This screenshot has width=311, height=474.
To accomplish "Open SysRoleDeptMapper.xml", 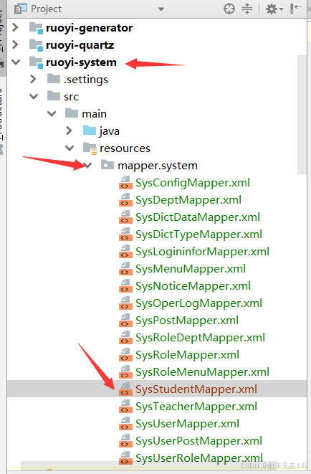I will 200,338.
